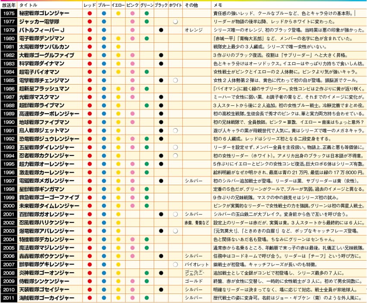
Task: Select the title 超新星フラッシュマン
Action: [x=44, y=88]
